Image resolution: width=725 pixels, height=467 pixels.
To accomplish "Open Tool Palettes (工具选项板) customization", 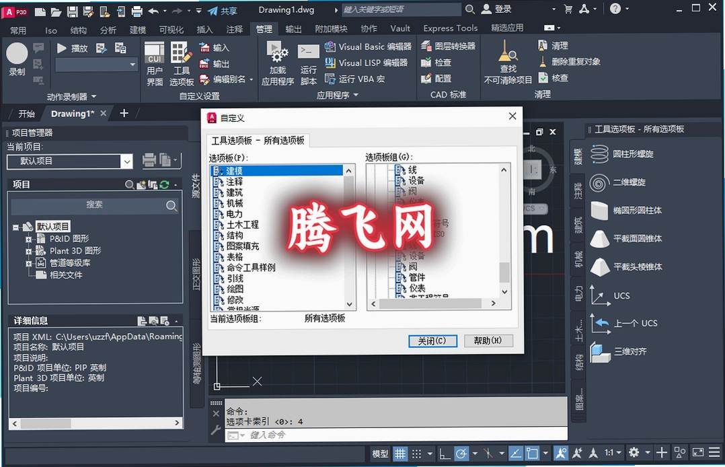I will (182, 64).
